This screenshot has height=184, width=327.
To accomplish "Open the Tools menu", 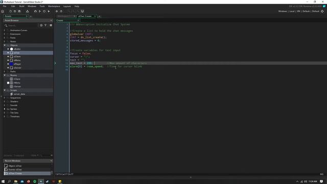I will [x=42, y=6].
